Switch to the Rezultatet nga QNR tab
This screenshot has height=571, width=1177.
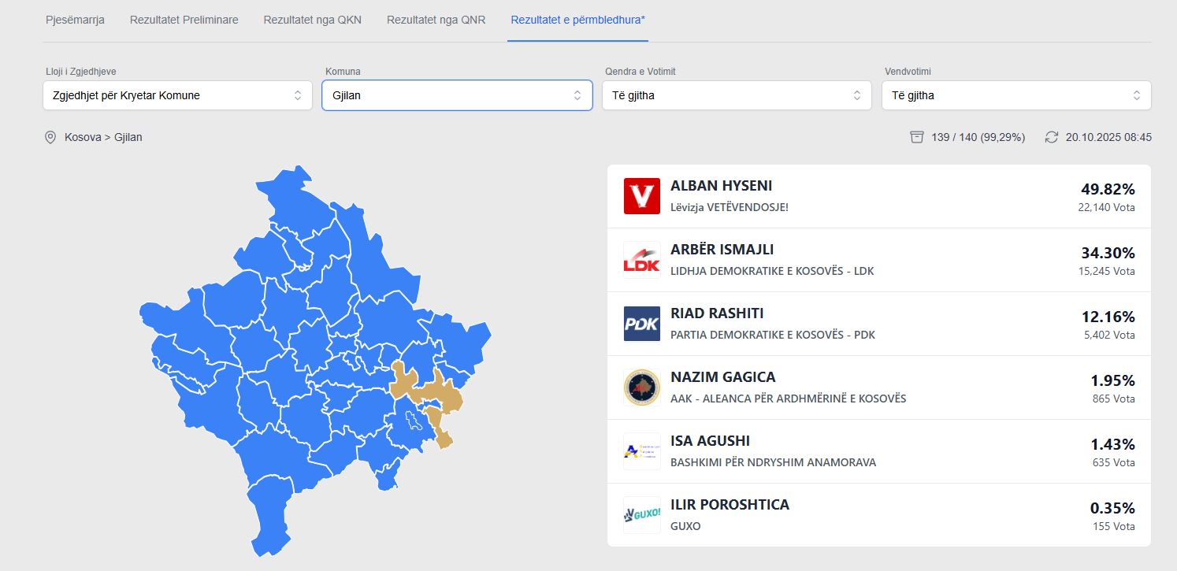coord(436,20)
